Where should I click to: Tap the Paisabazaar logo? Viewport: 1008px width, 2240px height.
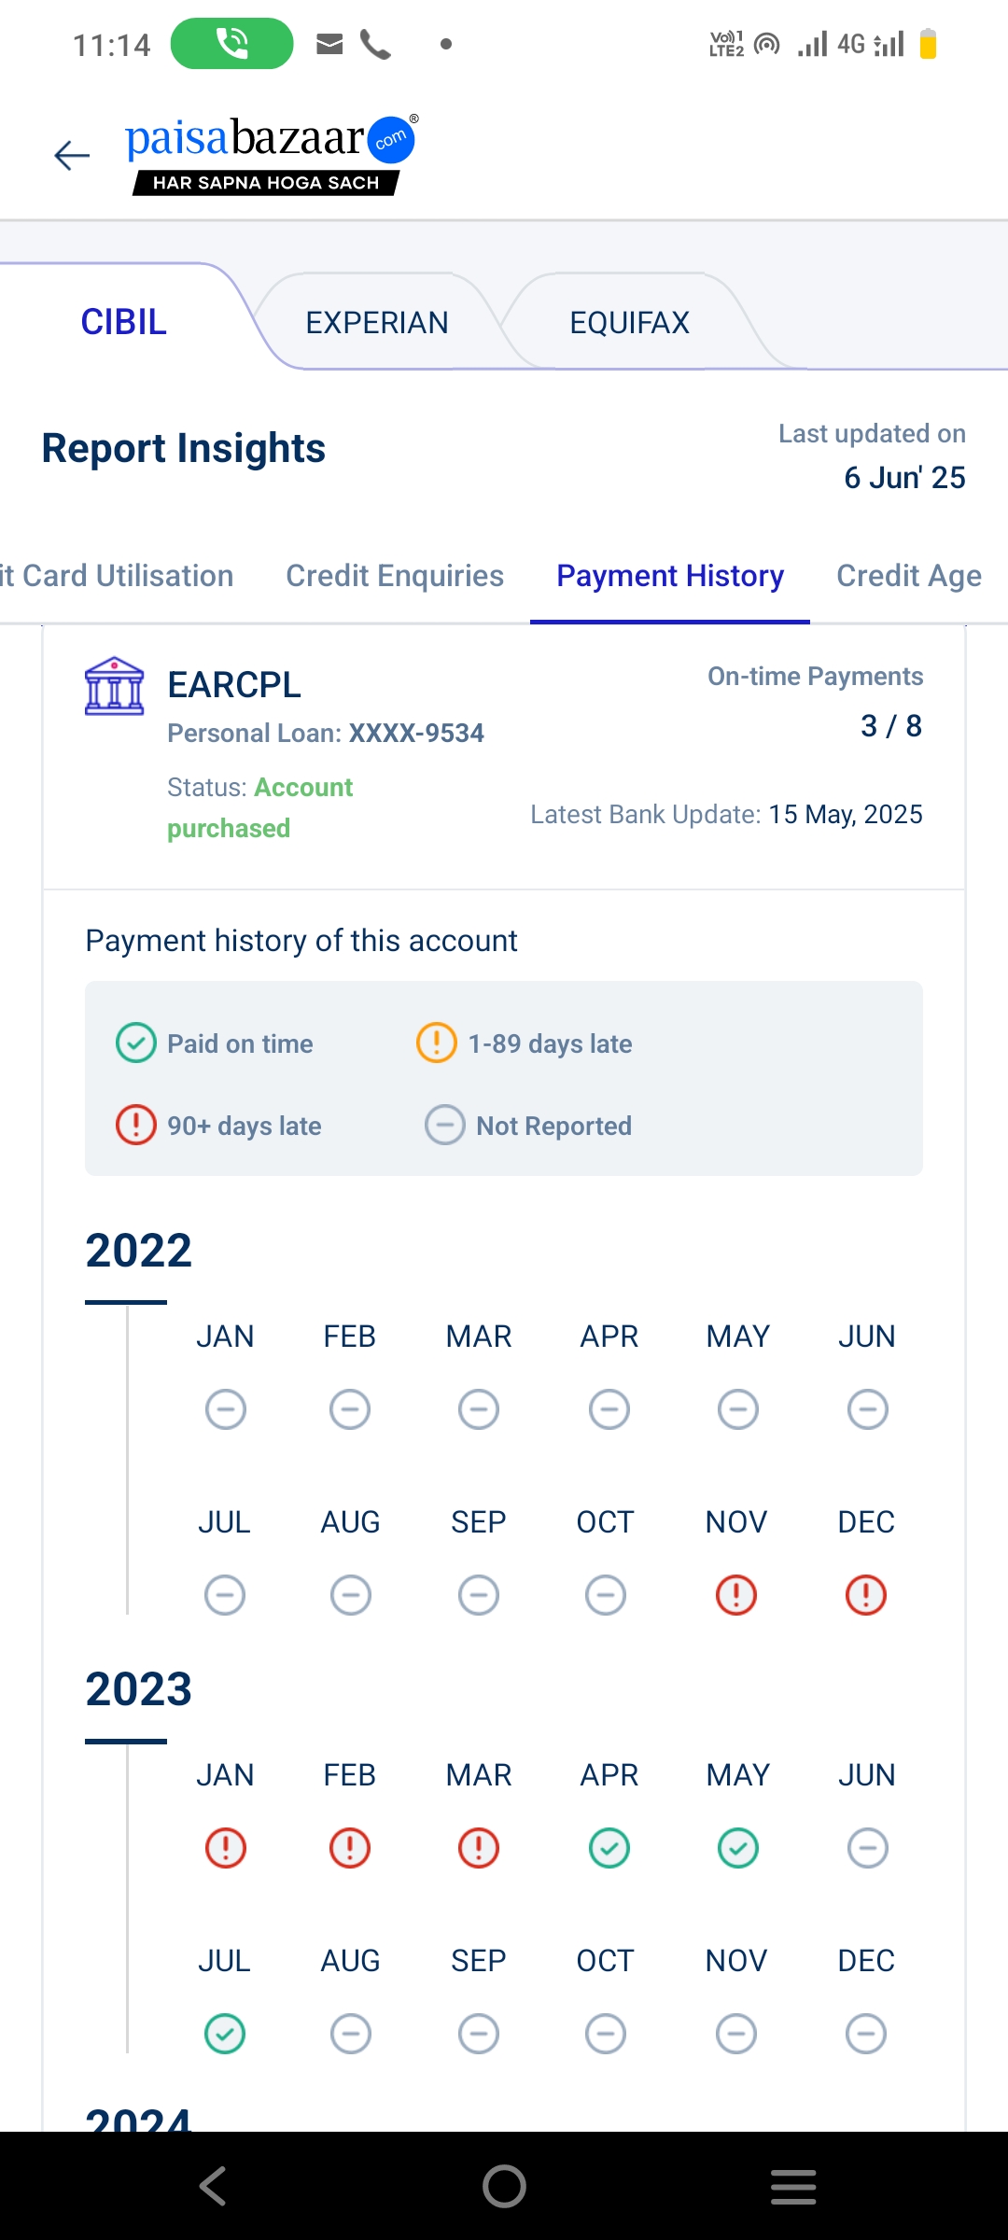(x=271, y=154)
